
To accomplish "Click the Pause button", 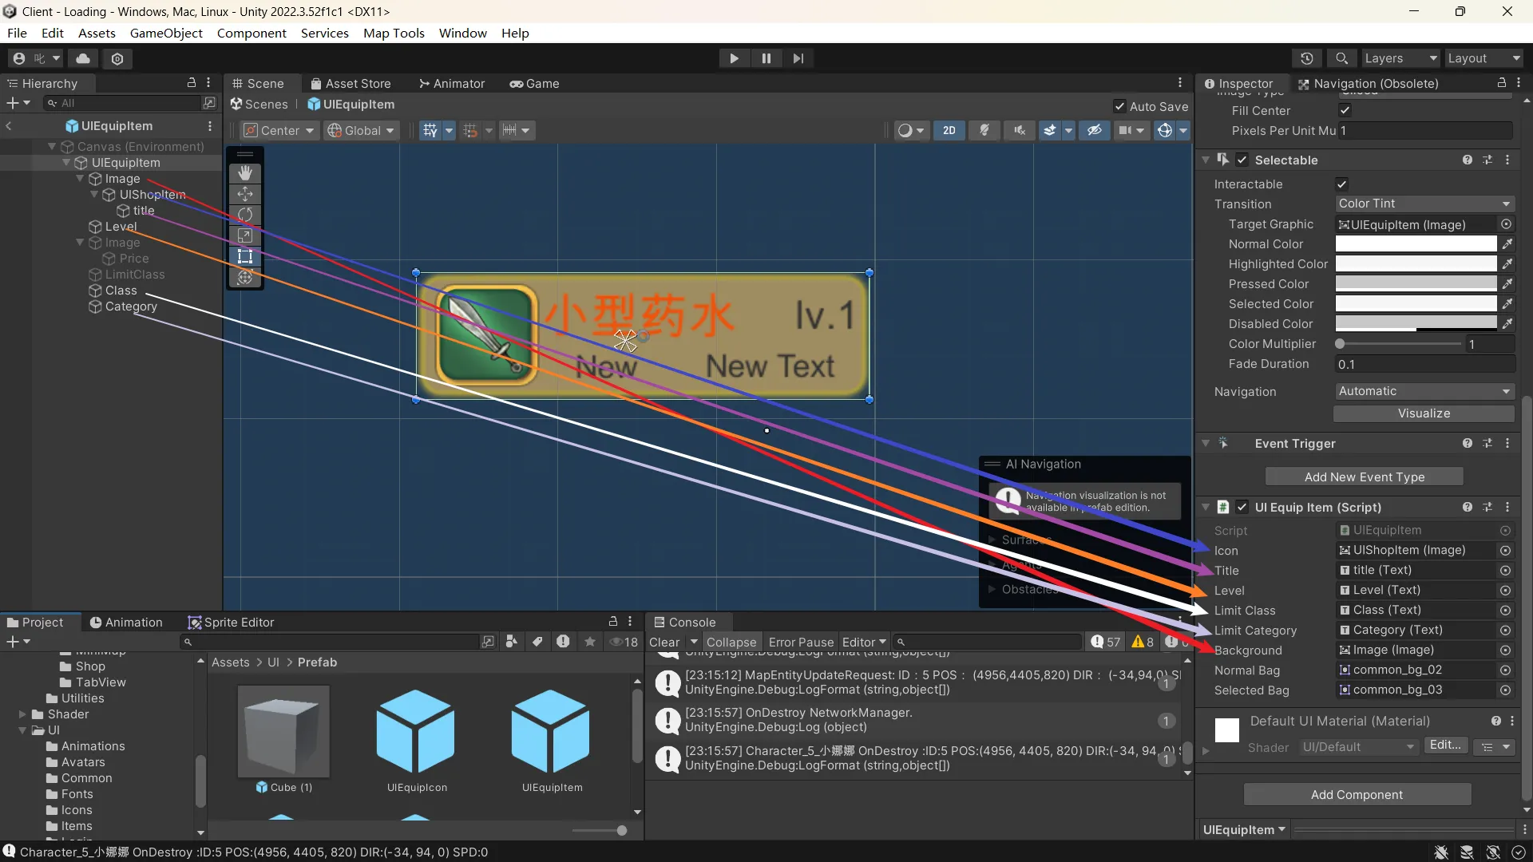I will [766, 58].
